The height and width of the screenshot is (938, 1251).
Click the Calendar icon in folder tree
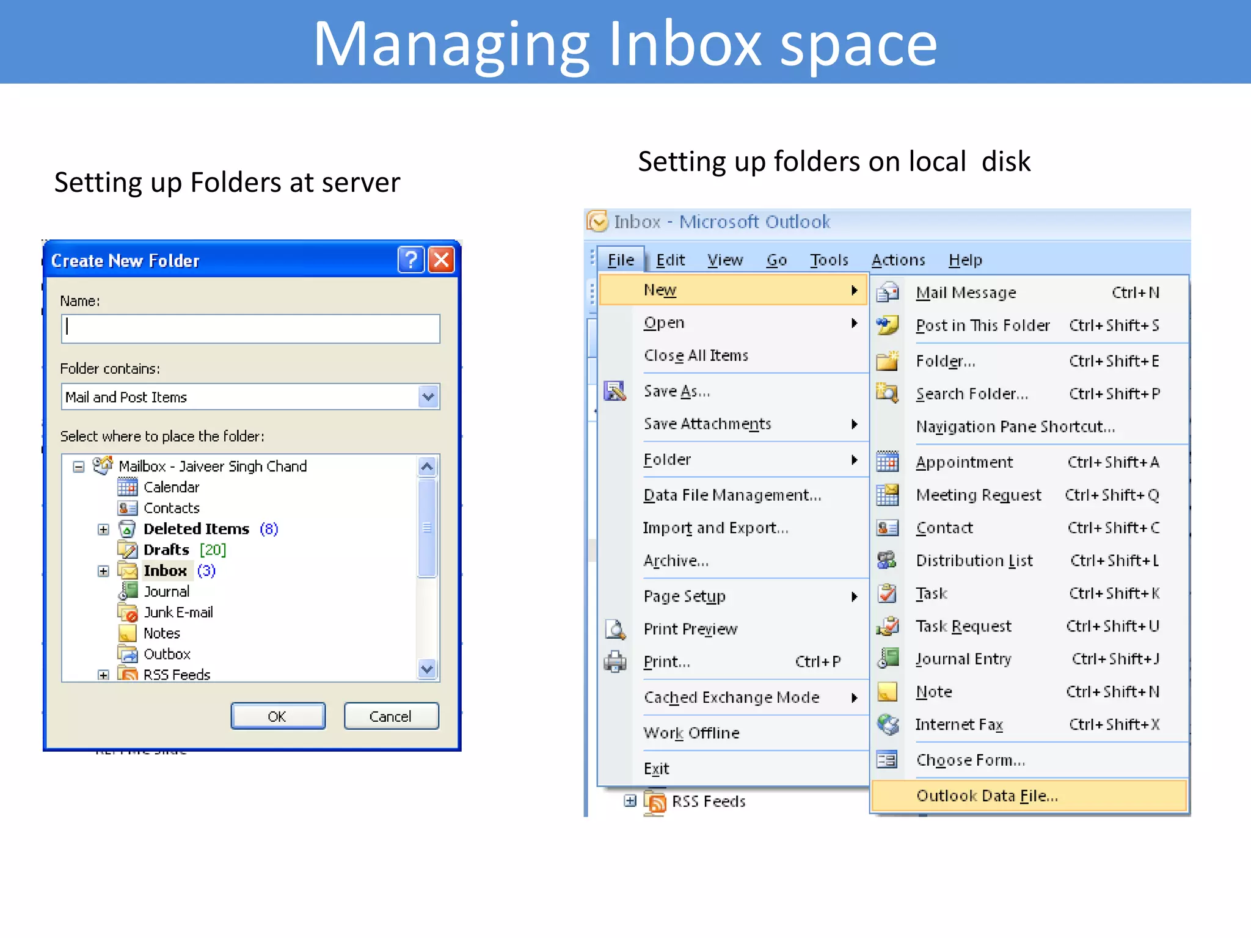tap(128, 487)
